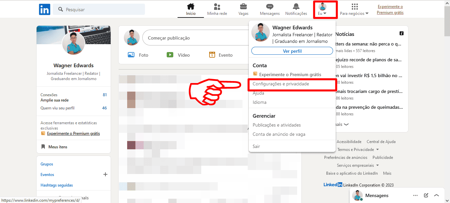The image size is (450, 203).
Task: Click the Notícias info icon
Action: pos(402,33)
